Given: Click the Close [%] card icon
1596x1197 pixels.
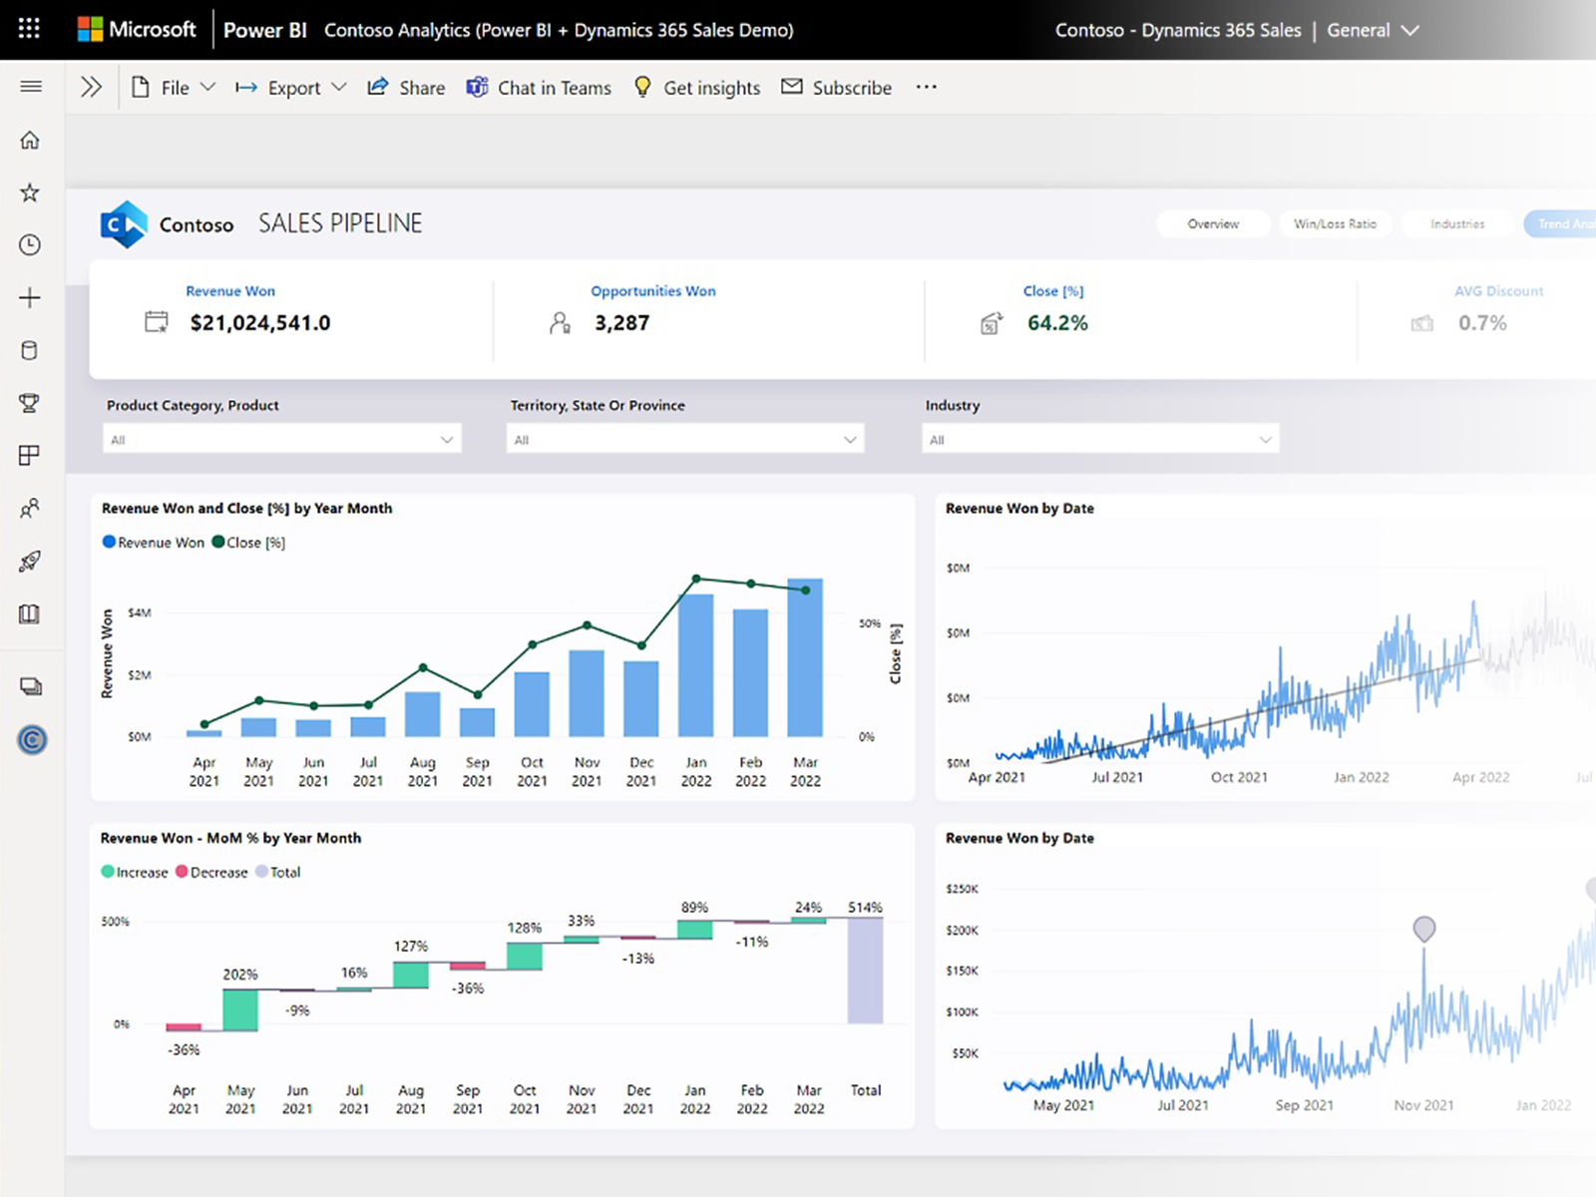Looking at the screenshot, I should click(992, 322).
